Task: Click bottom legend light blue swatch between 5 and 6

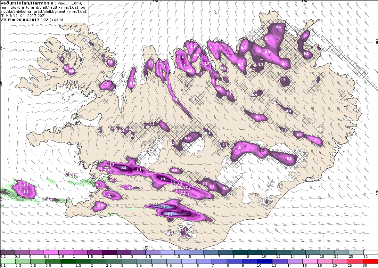Action: pyautogui.click(x=189, y=262)
